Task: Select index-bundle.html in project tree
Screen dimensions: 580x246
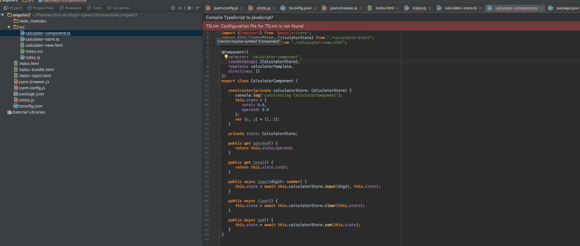Action: (36, 70)
